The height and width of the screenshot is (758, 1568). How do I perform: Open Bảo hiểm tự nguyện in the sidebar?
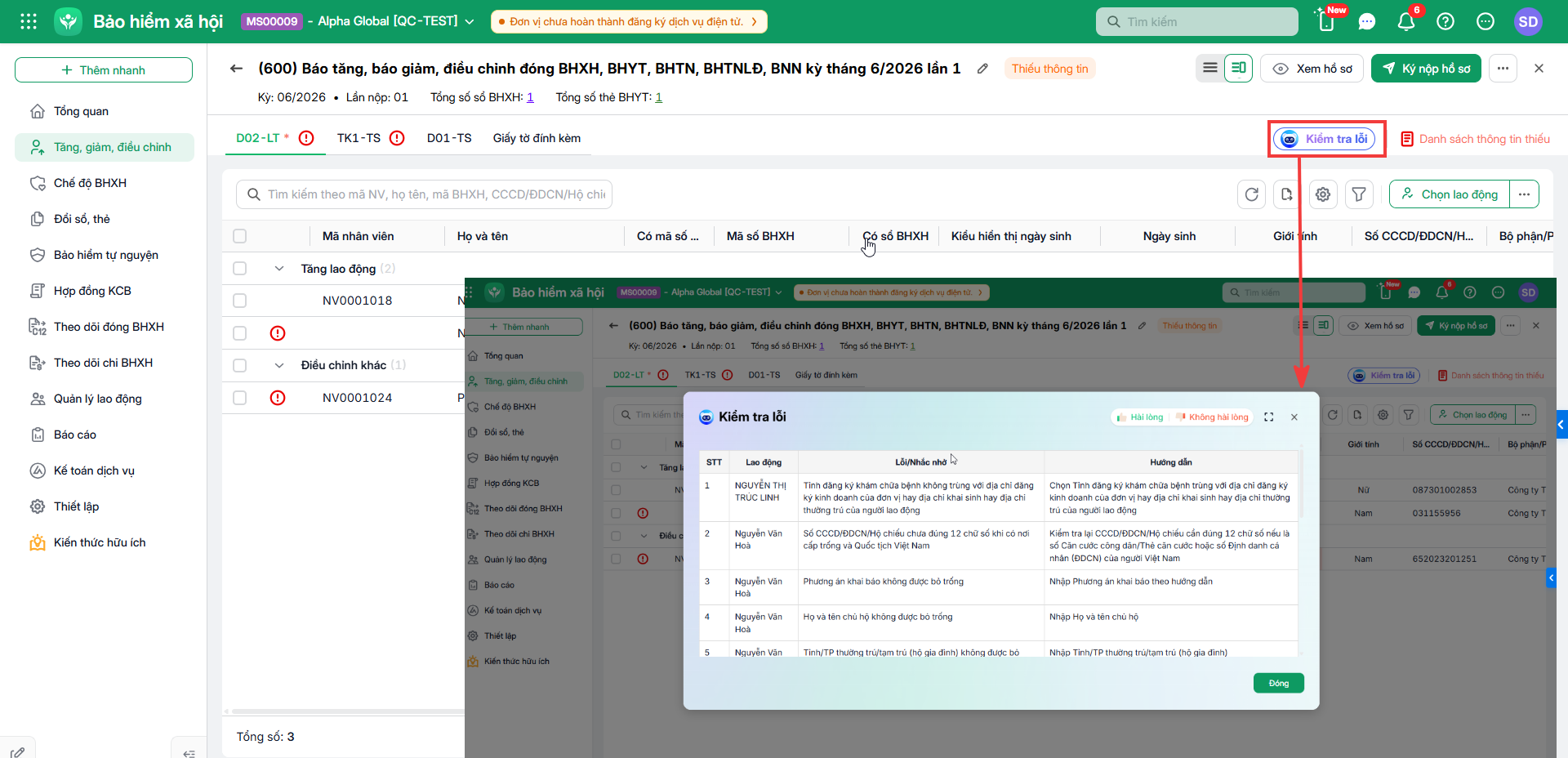pos(105,255)
